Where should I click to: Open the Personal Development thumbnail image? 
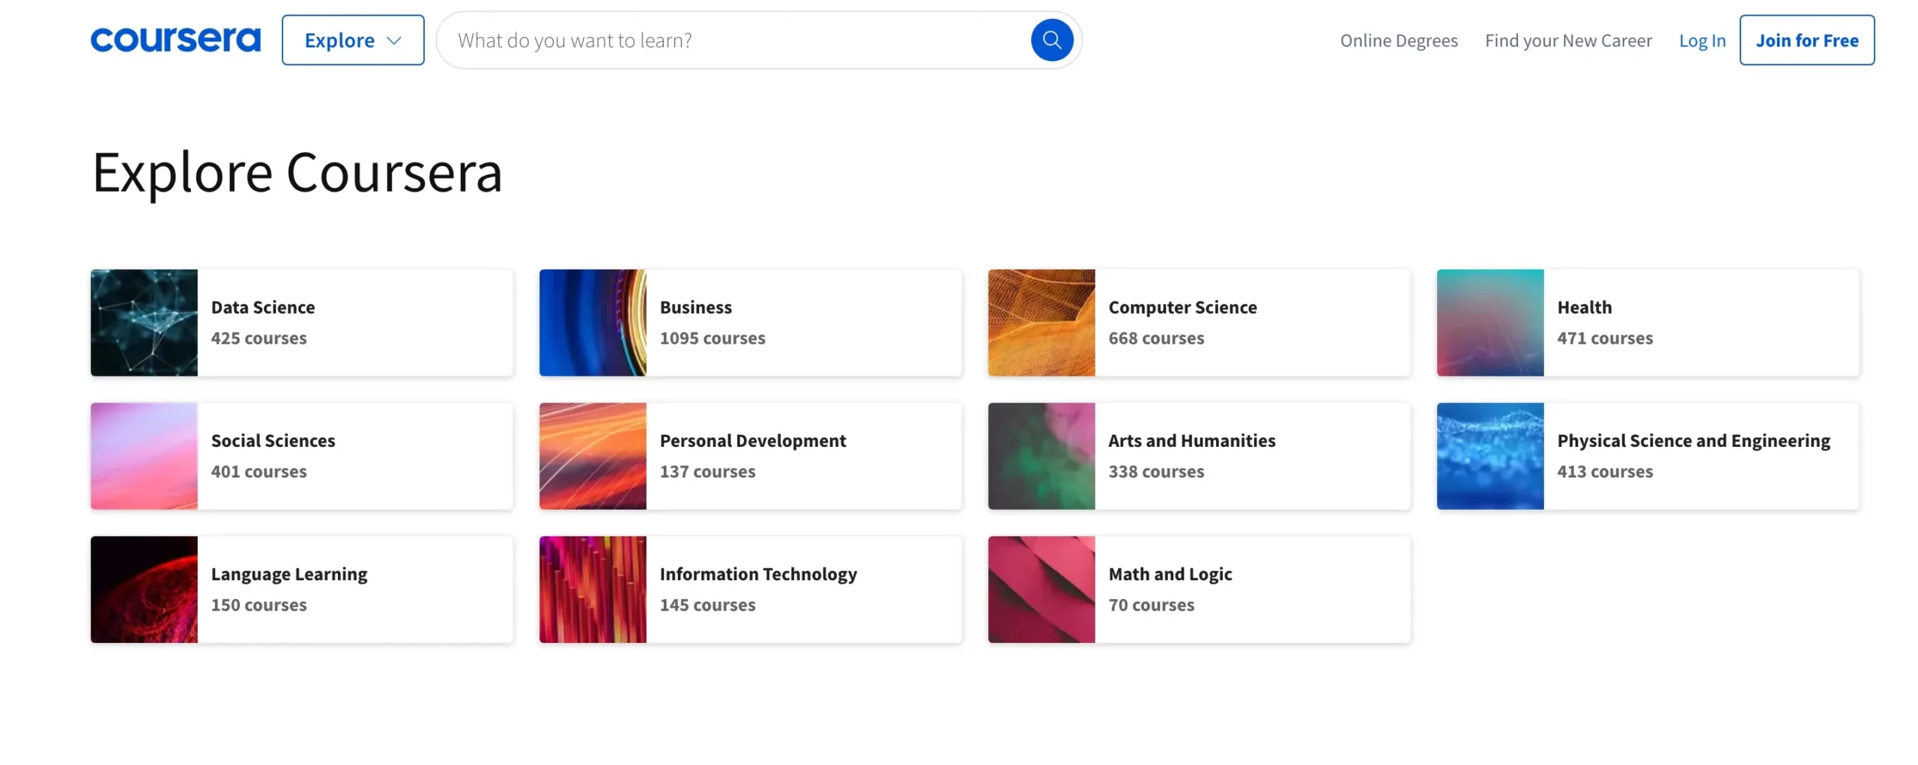[592, 455]
